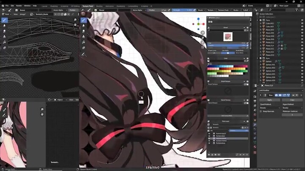Toggle the Face collection checkbox in the outliner

pos(261,20)
